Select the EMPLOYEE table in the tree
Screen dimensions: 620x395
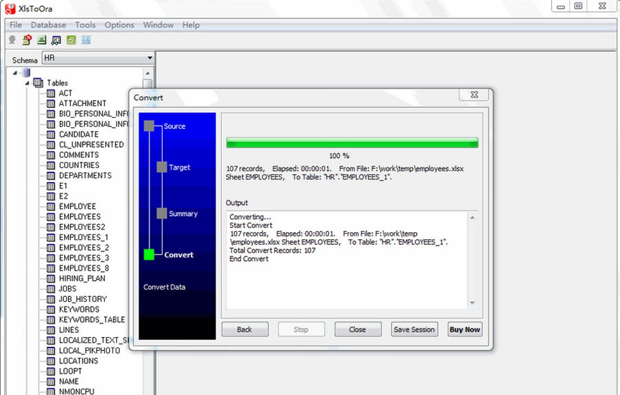point(77,207)
